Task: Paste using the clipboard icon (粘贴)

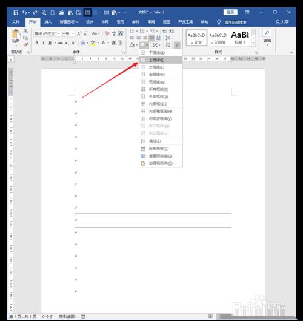Action: (16, 37)
